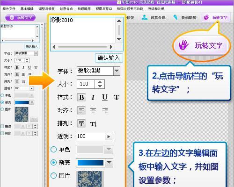Image resolution: width=234 pixels, height=187 pixels.
Task: Open 升级和注册 menu
Action: pos(156,9)
